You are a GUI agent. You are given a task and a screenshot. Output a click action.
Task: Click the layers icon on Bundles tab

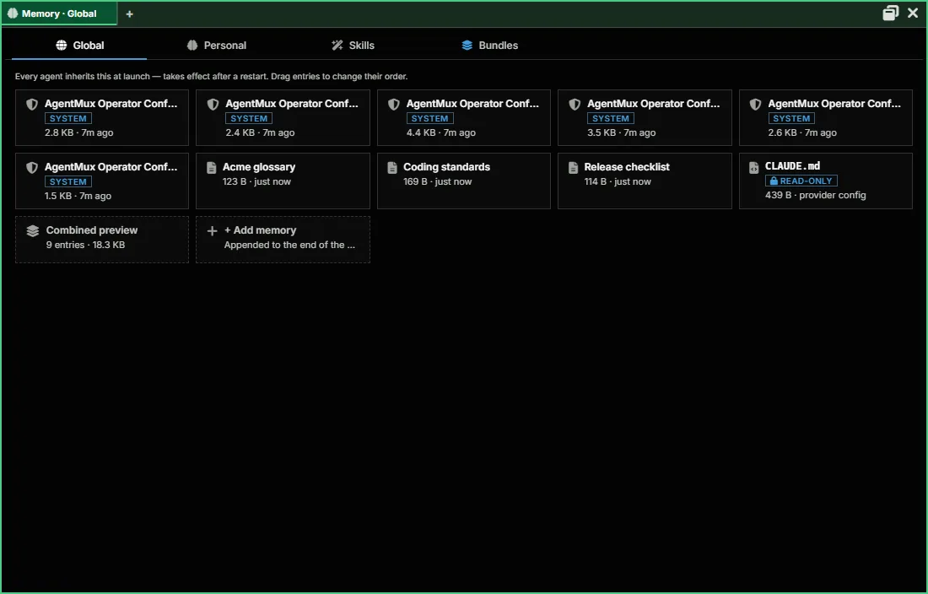click(467, 46)
